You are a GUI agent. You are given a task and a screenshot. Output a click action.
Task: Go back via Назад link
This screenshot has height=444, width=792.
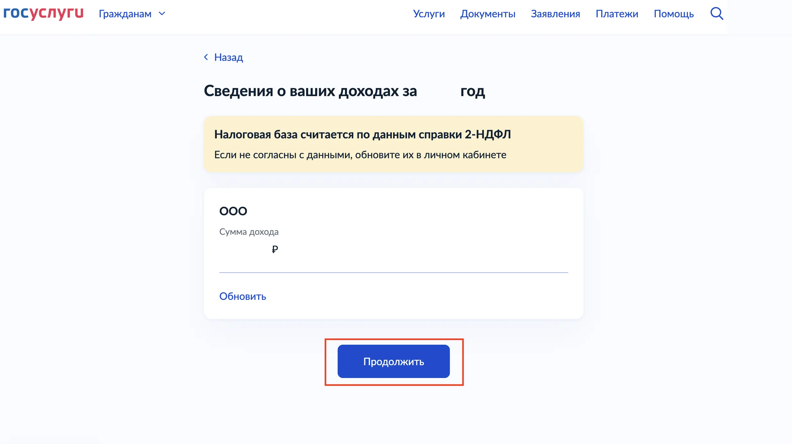[x=228, y=57]
